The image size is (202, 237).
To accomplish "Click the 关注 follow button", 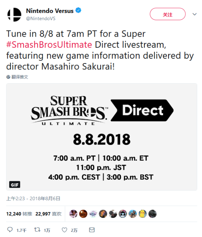I will [x=167, y=14].
